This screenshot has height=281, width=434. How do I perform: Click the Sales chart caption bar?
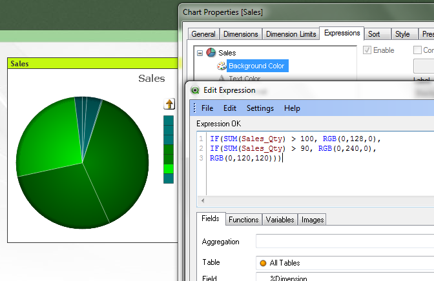93,64
